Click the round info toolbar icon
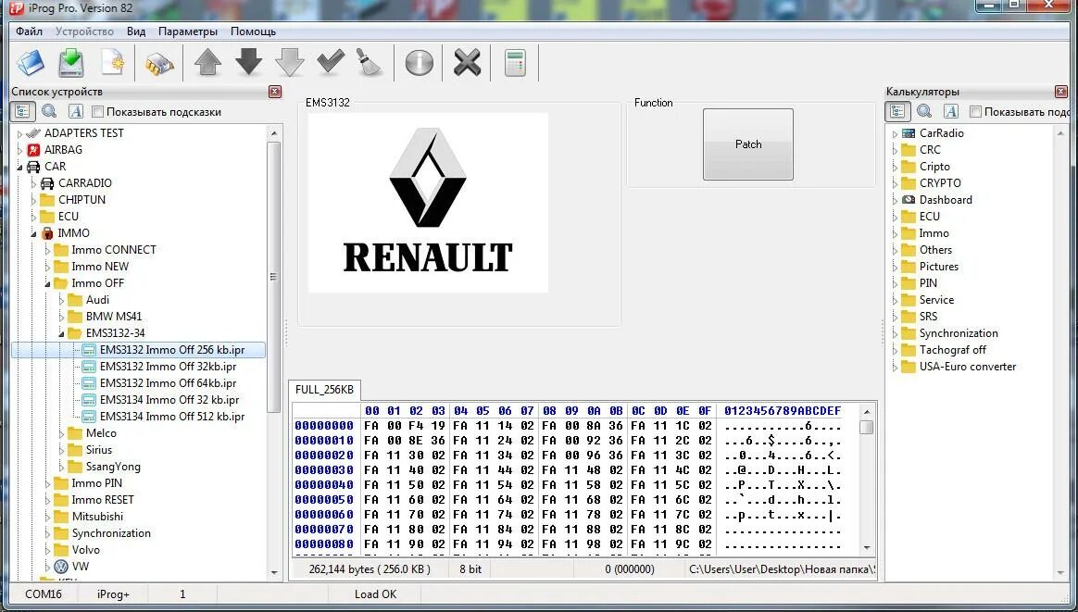1078x612 pixels. pos(419,63)
